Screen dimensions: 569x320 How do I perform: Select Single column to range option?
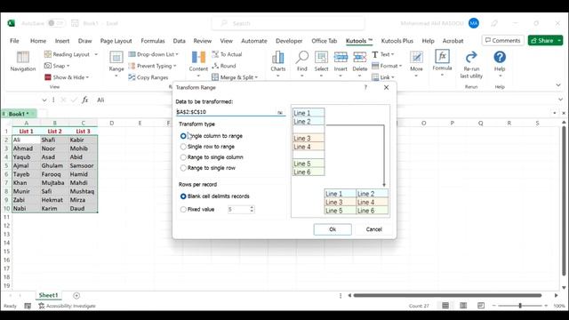[x=183, y=136]
